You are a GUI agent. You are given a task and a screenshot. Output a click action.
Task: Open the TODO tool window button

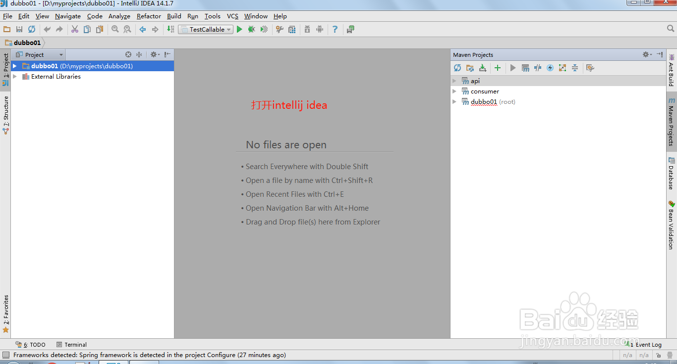(x=30, y=345)
